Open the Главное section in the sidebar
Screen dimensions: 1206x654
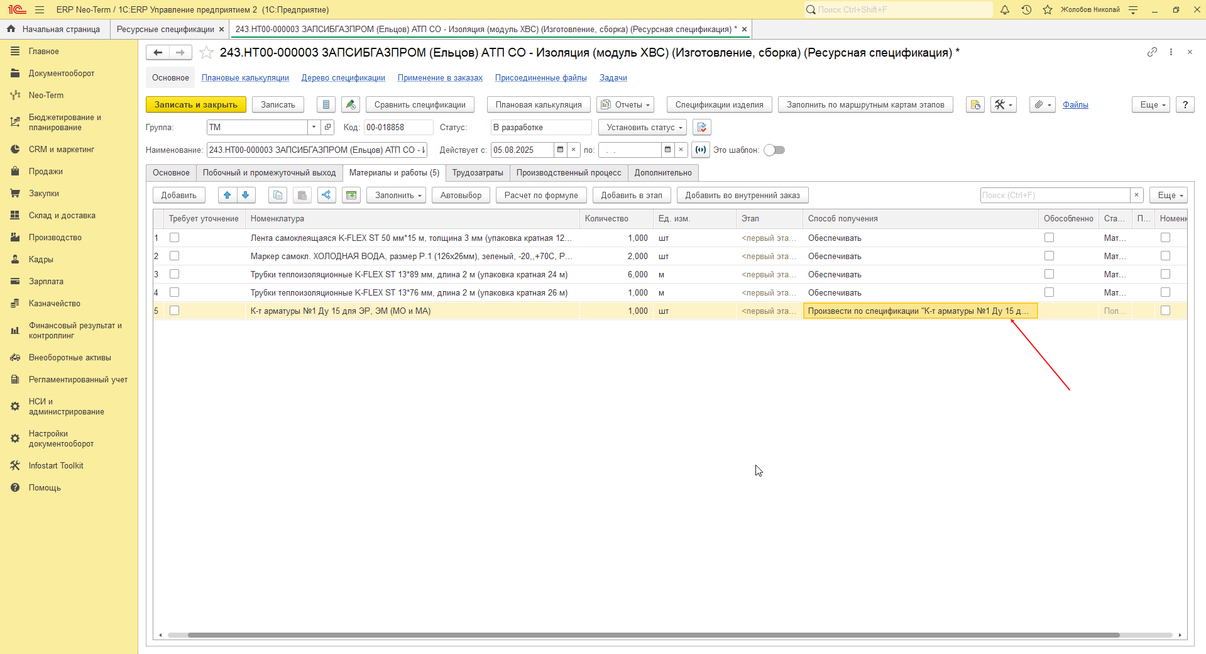pyautogui.click(x=44, y=52)
